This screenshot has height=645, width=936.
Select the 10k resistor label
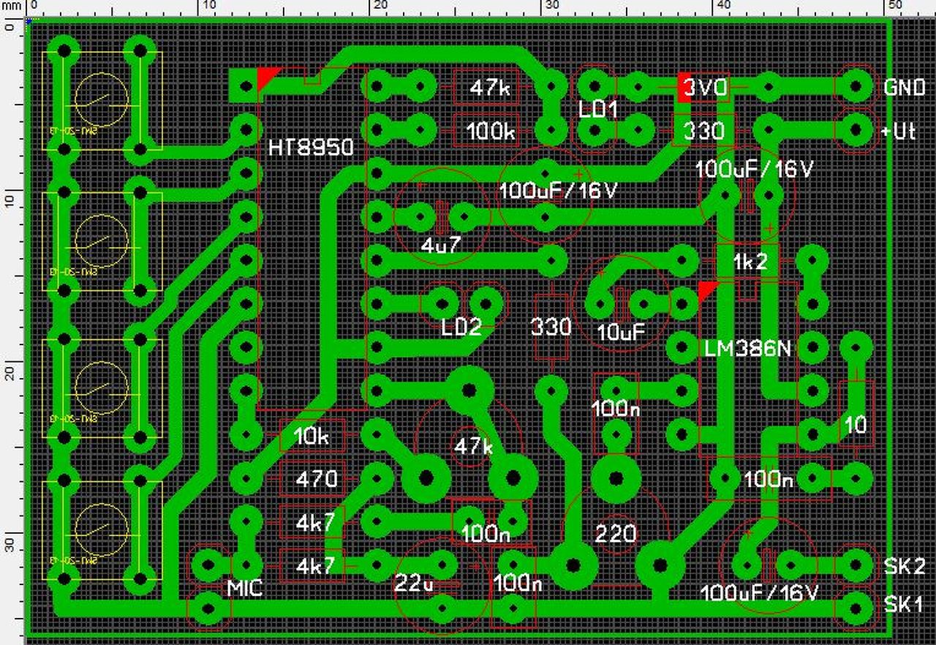311,437
